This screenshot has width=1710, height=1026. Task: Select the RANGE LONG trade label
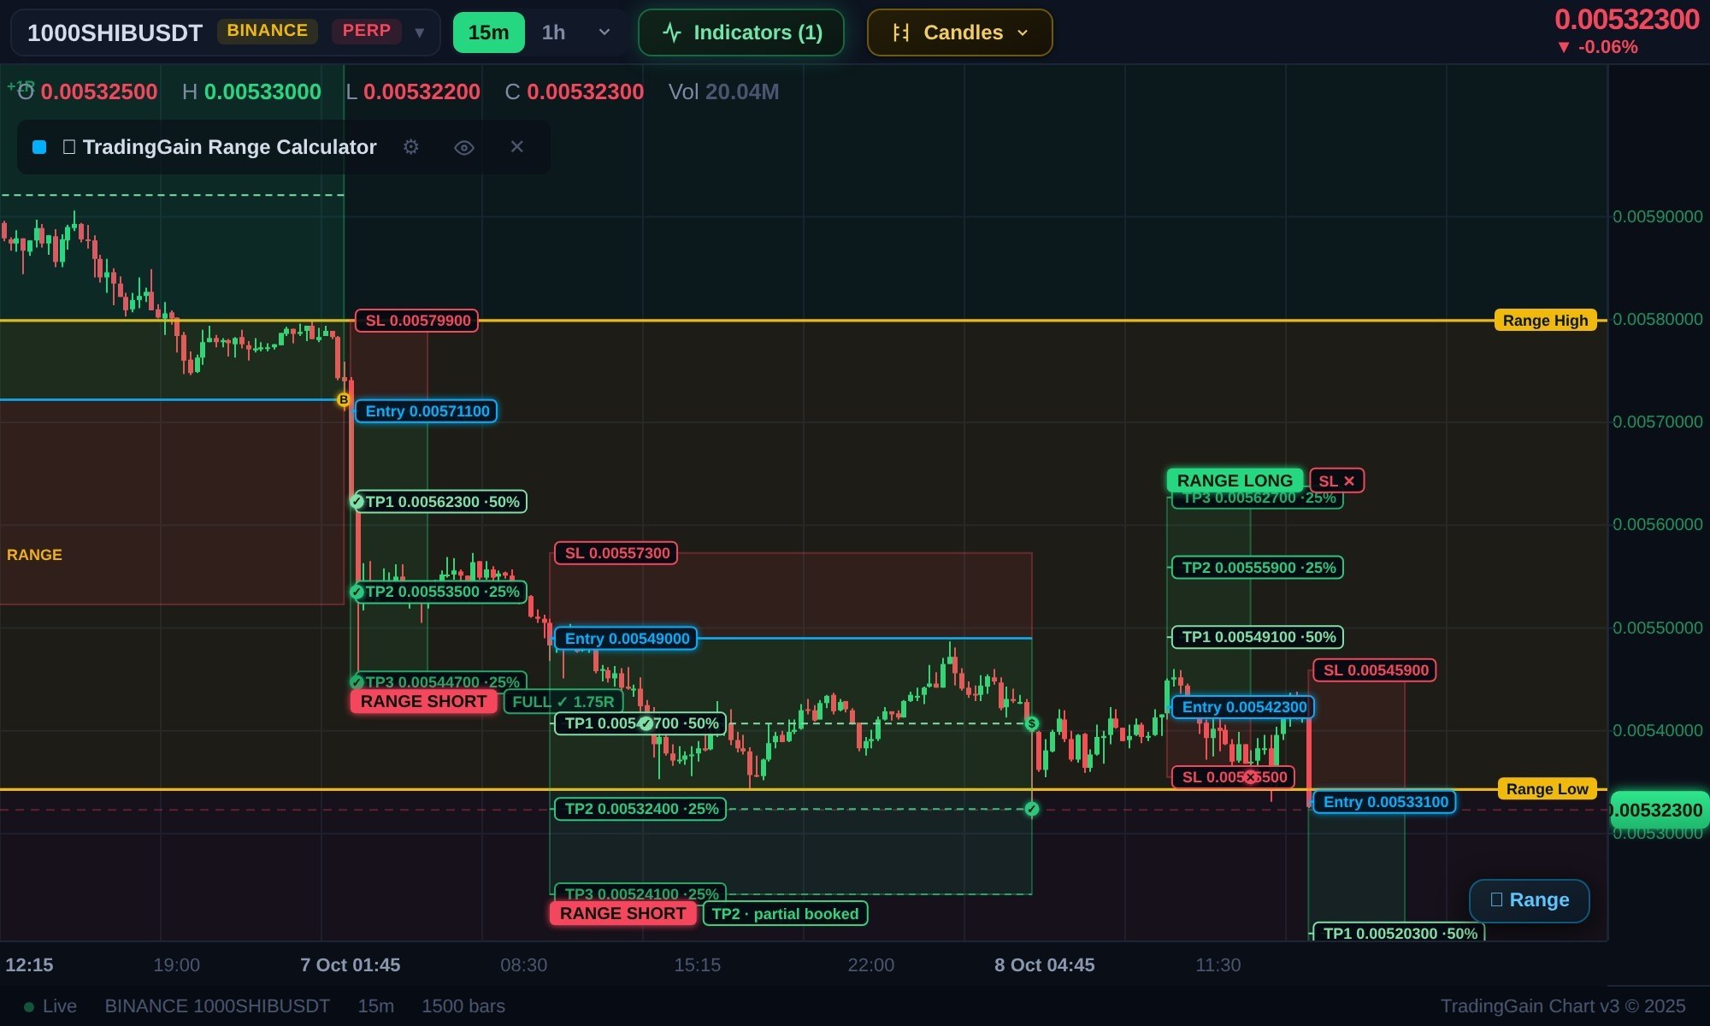1235,481
